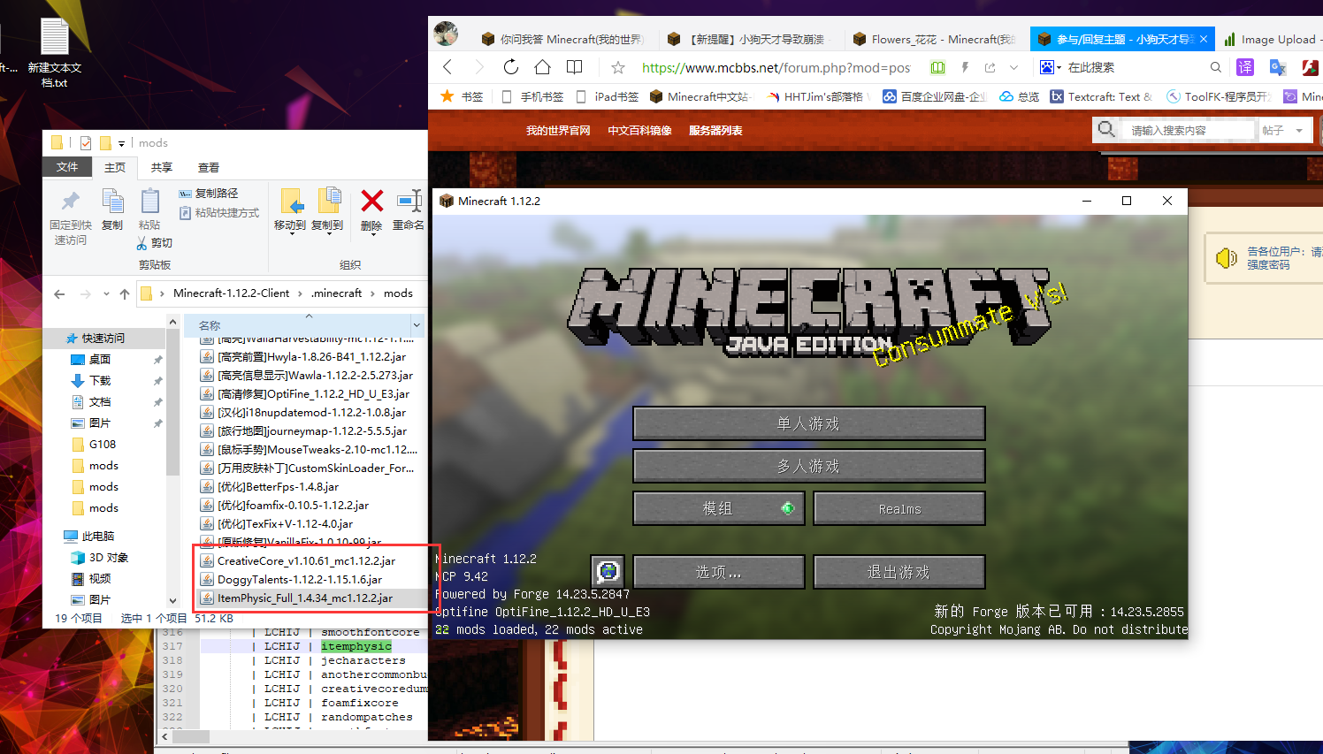Select CreativeCore_v1.10.61_mc1.12.2.jar file
The image size is (1323, 754).
[x=306, y=560]
